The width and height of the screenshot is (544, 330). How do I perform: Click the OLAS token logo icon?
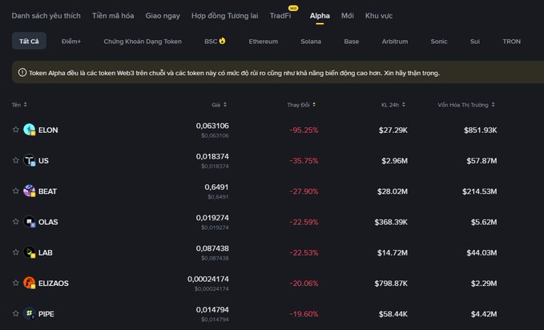click(29, 222)
